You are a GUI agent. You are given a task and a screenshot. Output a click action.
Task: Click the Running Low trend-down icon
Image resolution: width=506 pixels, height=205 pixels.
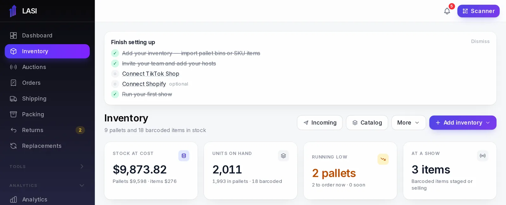click(x=383, y=159)
